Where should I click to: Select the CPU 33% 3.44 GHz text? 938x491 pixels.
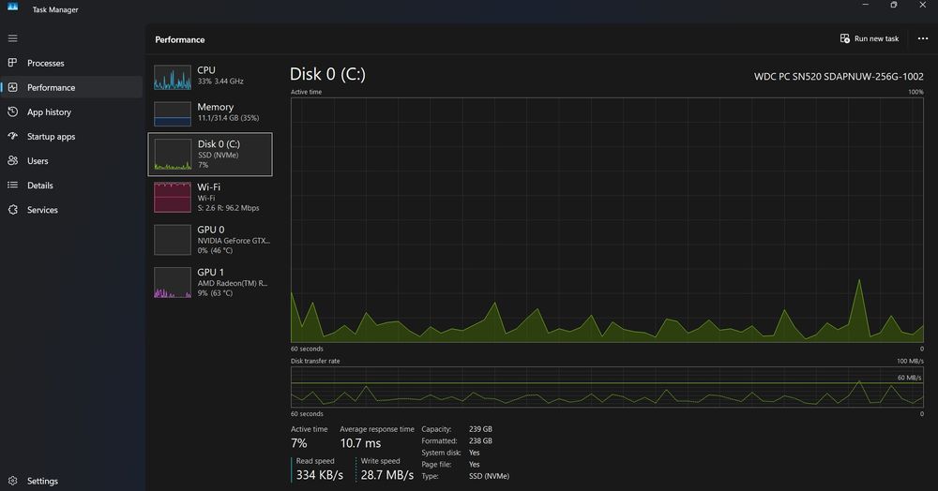coord(220,82)
